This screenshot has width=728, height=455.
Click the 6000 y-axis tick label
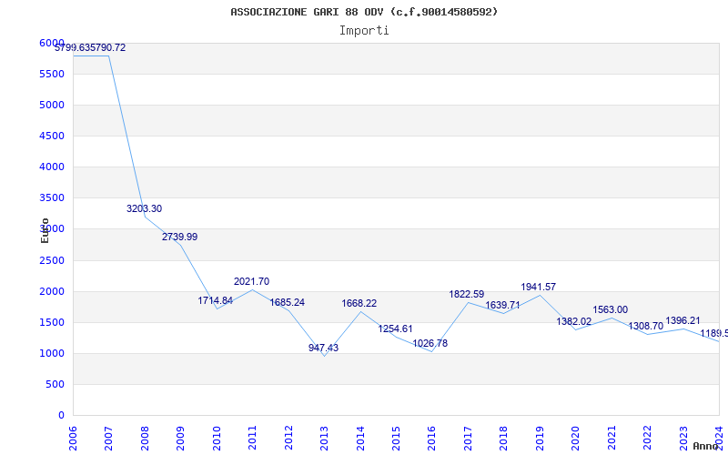coord(52,43)
